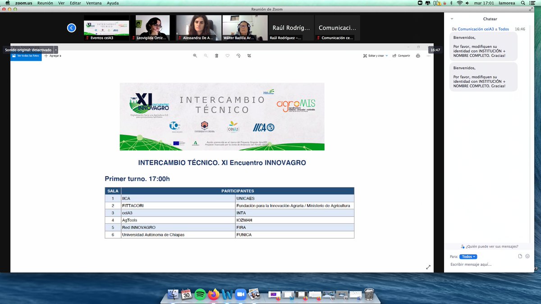541x304 pixels.
Task: Click the file attachment icon in chat
Action: pos(520,256)
